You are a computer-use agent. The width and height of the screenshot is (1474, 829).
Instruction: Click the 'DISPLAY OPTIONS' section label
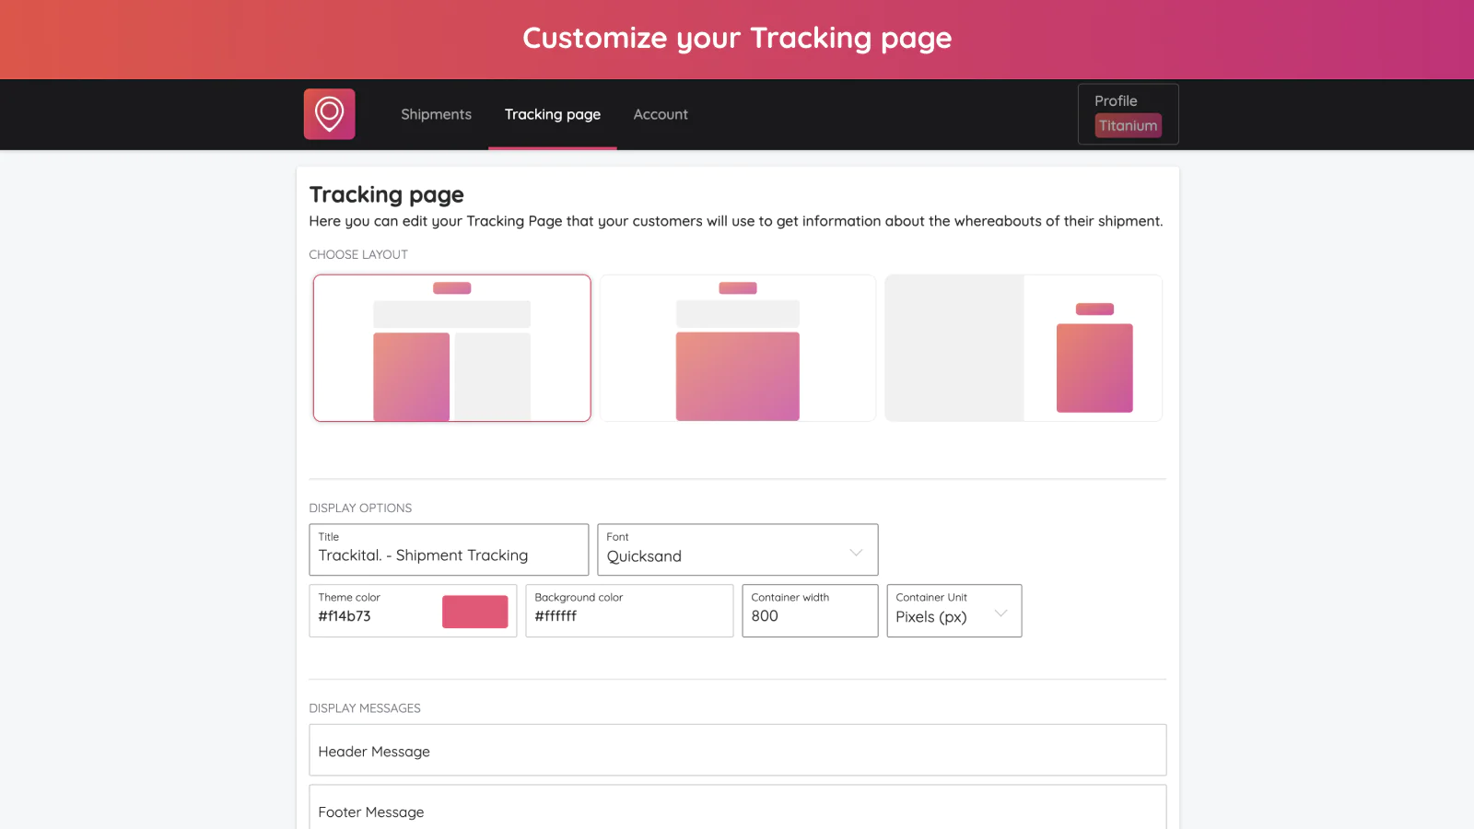click(360, 508)
